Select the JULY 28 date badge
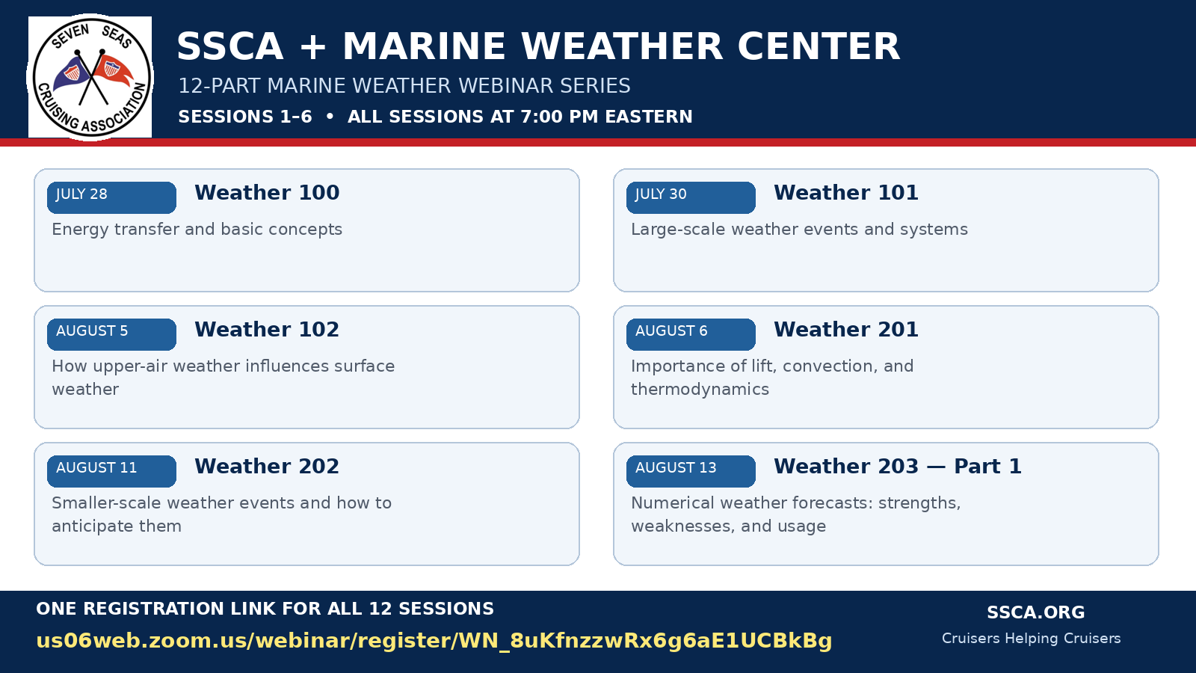1196x673 pixels. tap(111, 197)
